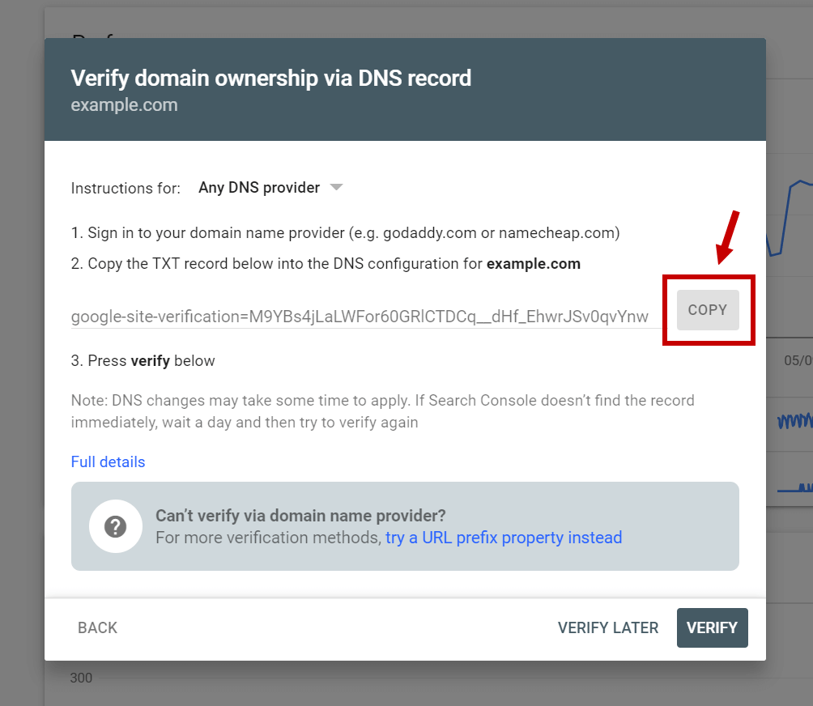
Task: Click the question mark help icon
Action: click(x=116, y=526)
